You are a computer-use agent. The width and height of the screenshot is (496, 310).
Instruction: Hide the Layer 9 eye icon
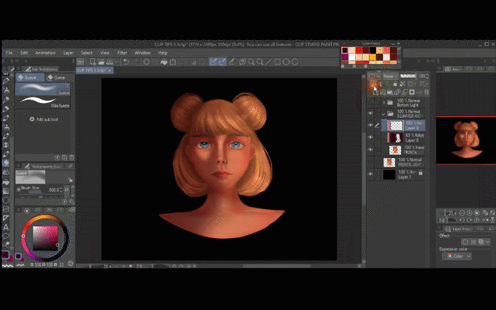point(371,125)
